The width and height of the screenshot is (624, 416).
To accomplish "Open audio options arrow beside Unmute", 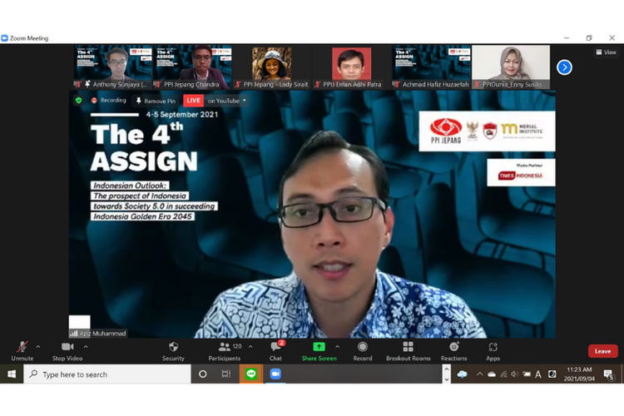I will click(x=38, y=347).
